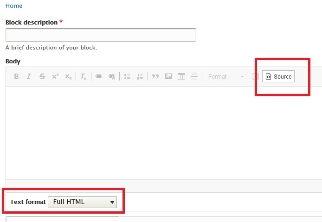Insert a numbered list

tap(141, 77)
